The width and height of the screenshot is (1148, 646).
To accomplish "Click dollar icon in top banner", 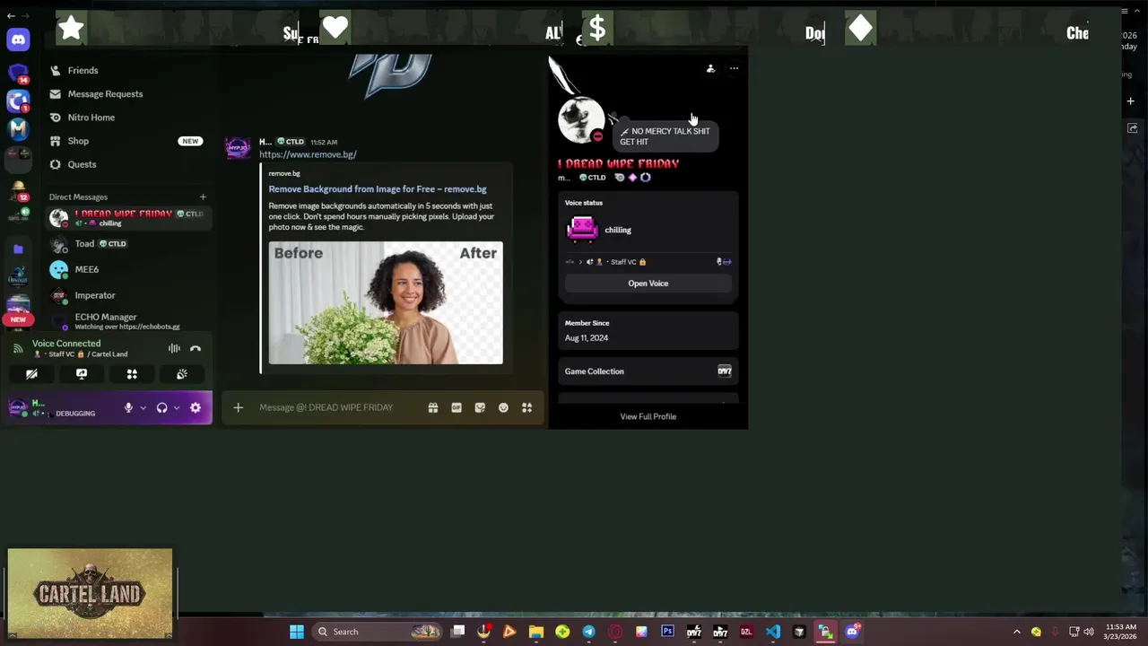I will click(597, 29).
